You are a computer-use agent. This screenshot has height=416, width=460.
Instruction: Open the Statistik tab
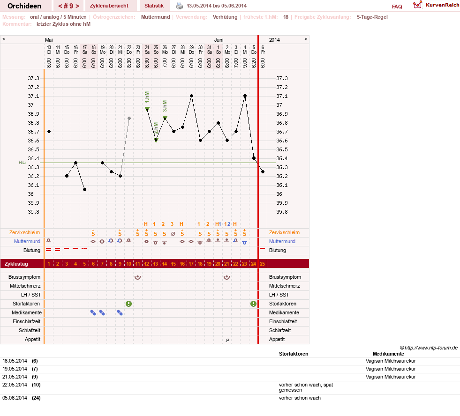point(154,6)
